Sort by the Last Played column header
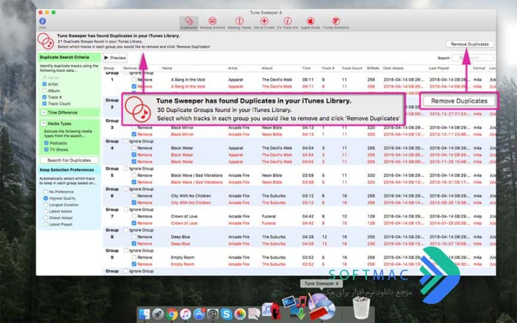The height and width of the screenshot is (323, 517). pyautogui.click(x=439, y=68)
